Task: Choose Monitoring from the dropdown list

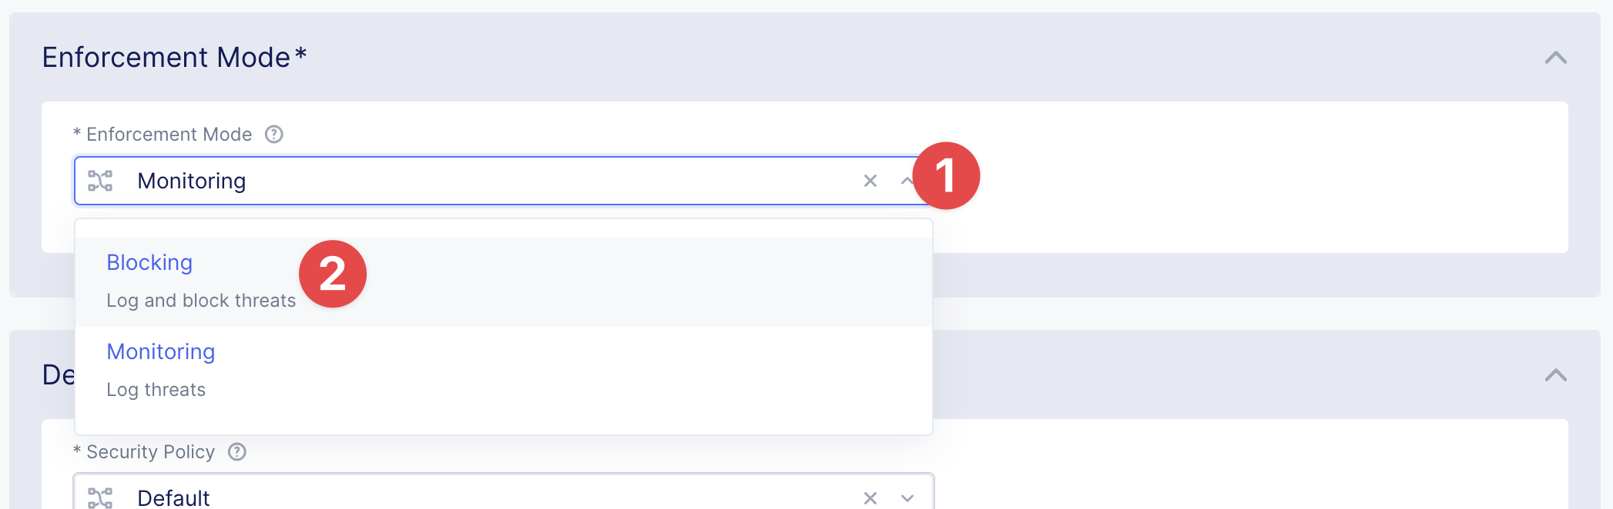Action: 160,352
